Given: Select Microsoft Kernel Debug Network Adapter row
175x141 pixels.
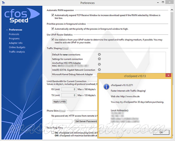Looking at the screenshot, I should 73,74.
